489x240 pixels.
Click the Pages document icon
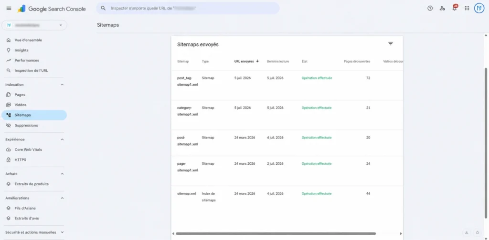click(9, 94)
